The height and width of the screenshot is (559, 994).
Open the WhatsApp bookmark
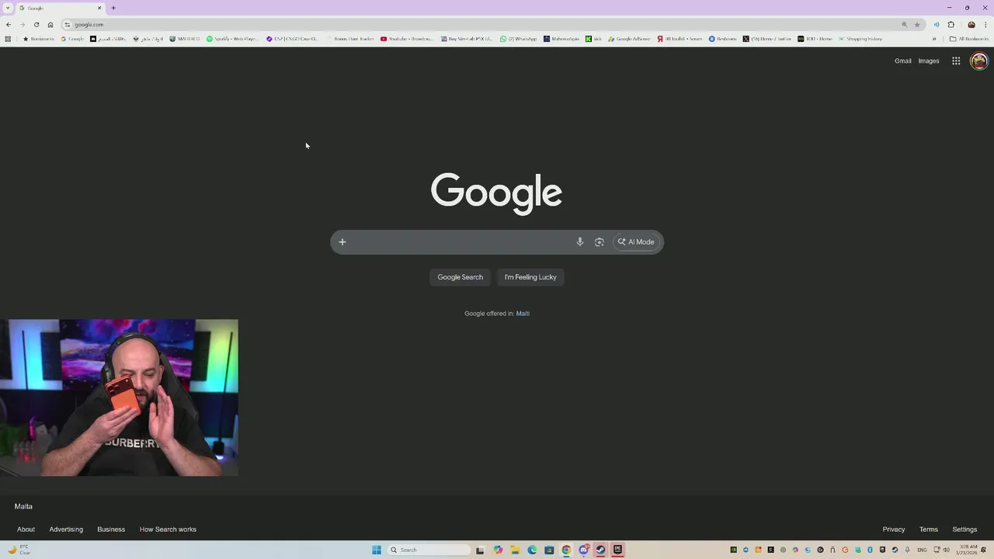pos(518,39)
